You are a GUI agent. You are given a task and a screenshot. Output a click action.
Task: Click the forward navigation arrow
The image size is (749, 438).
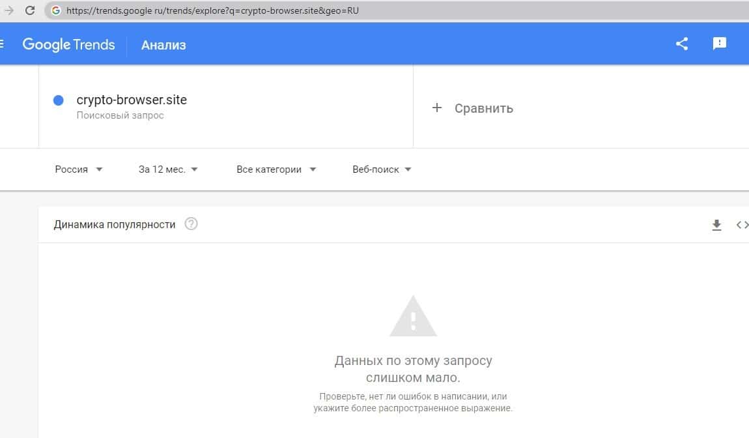tap(9, 10)
